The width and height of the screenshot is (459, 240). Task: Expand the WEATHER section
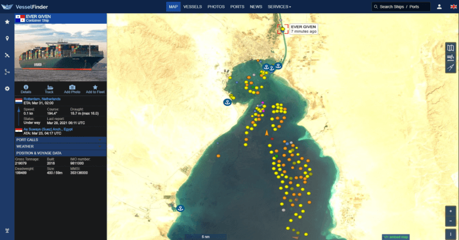[60, 146]
